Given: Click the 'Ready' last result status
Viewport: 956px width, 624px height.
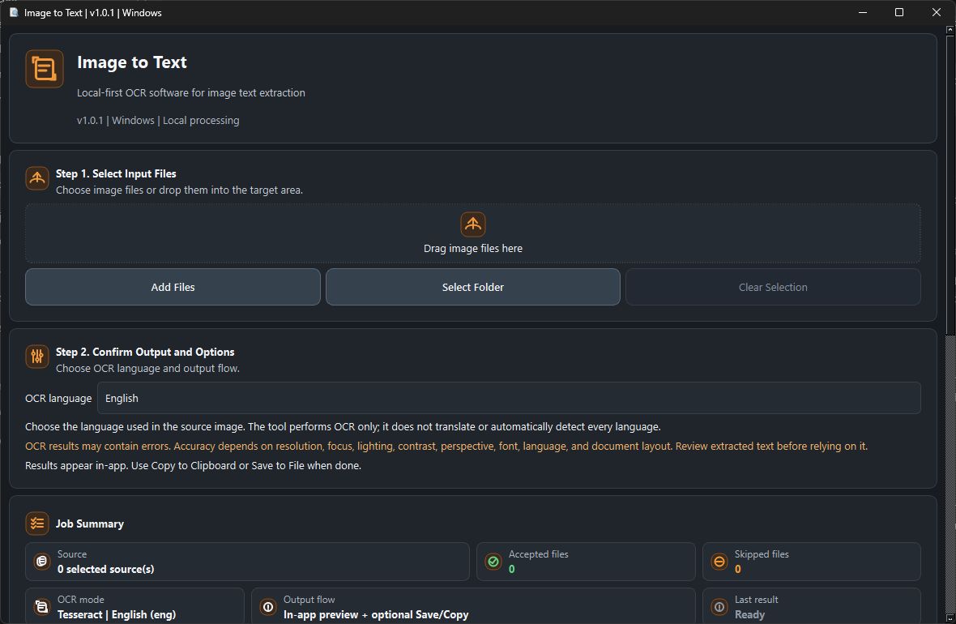Looking at the screenshot, I should coord(749,614).
